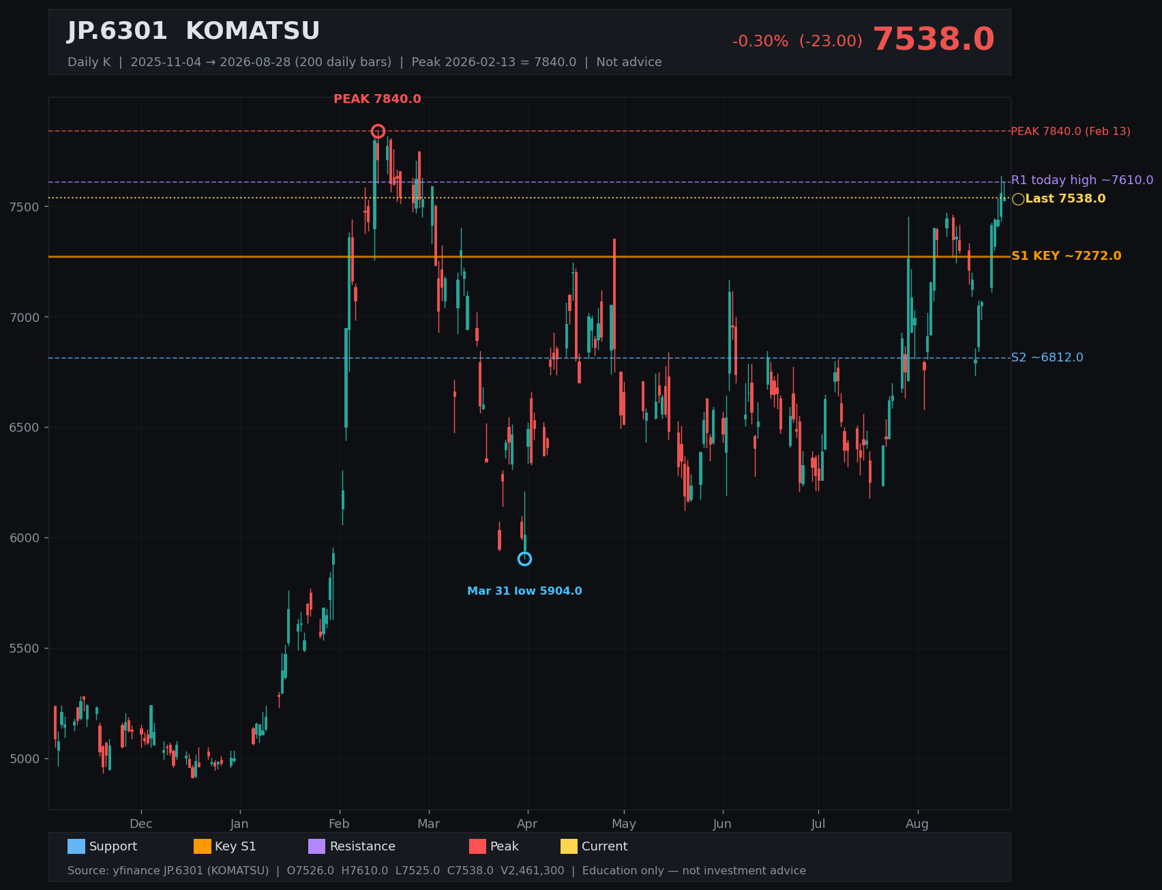Click the 'Resistance' legend label
The width and height of the screenshot is (1162, 890).
(363, 846)
